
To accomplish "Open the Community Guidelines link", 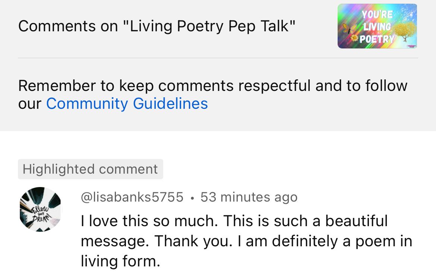I will (127, 103).
